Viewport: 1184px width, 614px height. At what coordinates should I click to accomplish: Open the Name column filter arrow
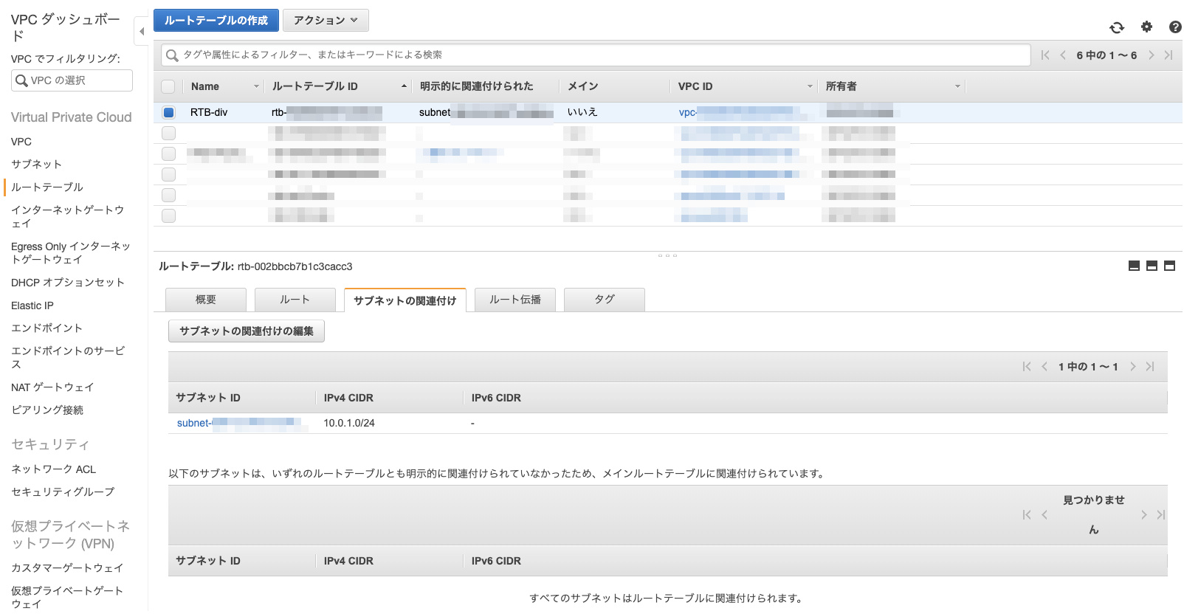coord(257,86)
